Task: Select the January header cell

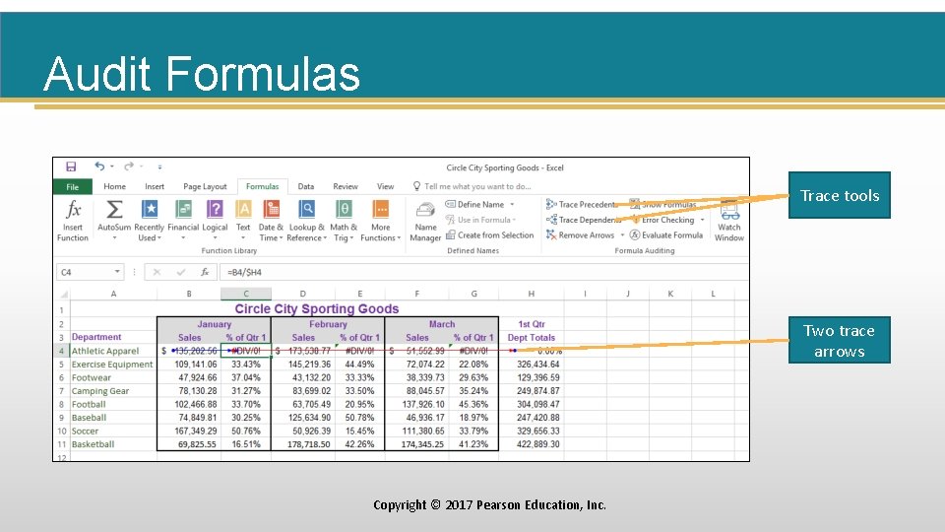Action: click(x=214, y=324)
